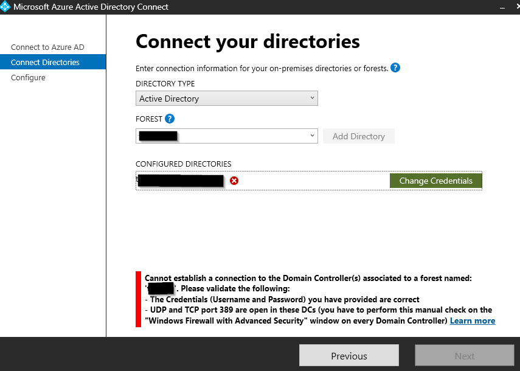Click the Change Credentials button
520x371 pixels.
tap(435, 181)
